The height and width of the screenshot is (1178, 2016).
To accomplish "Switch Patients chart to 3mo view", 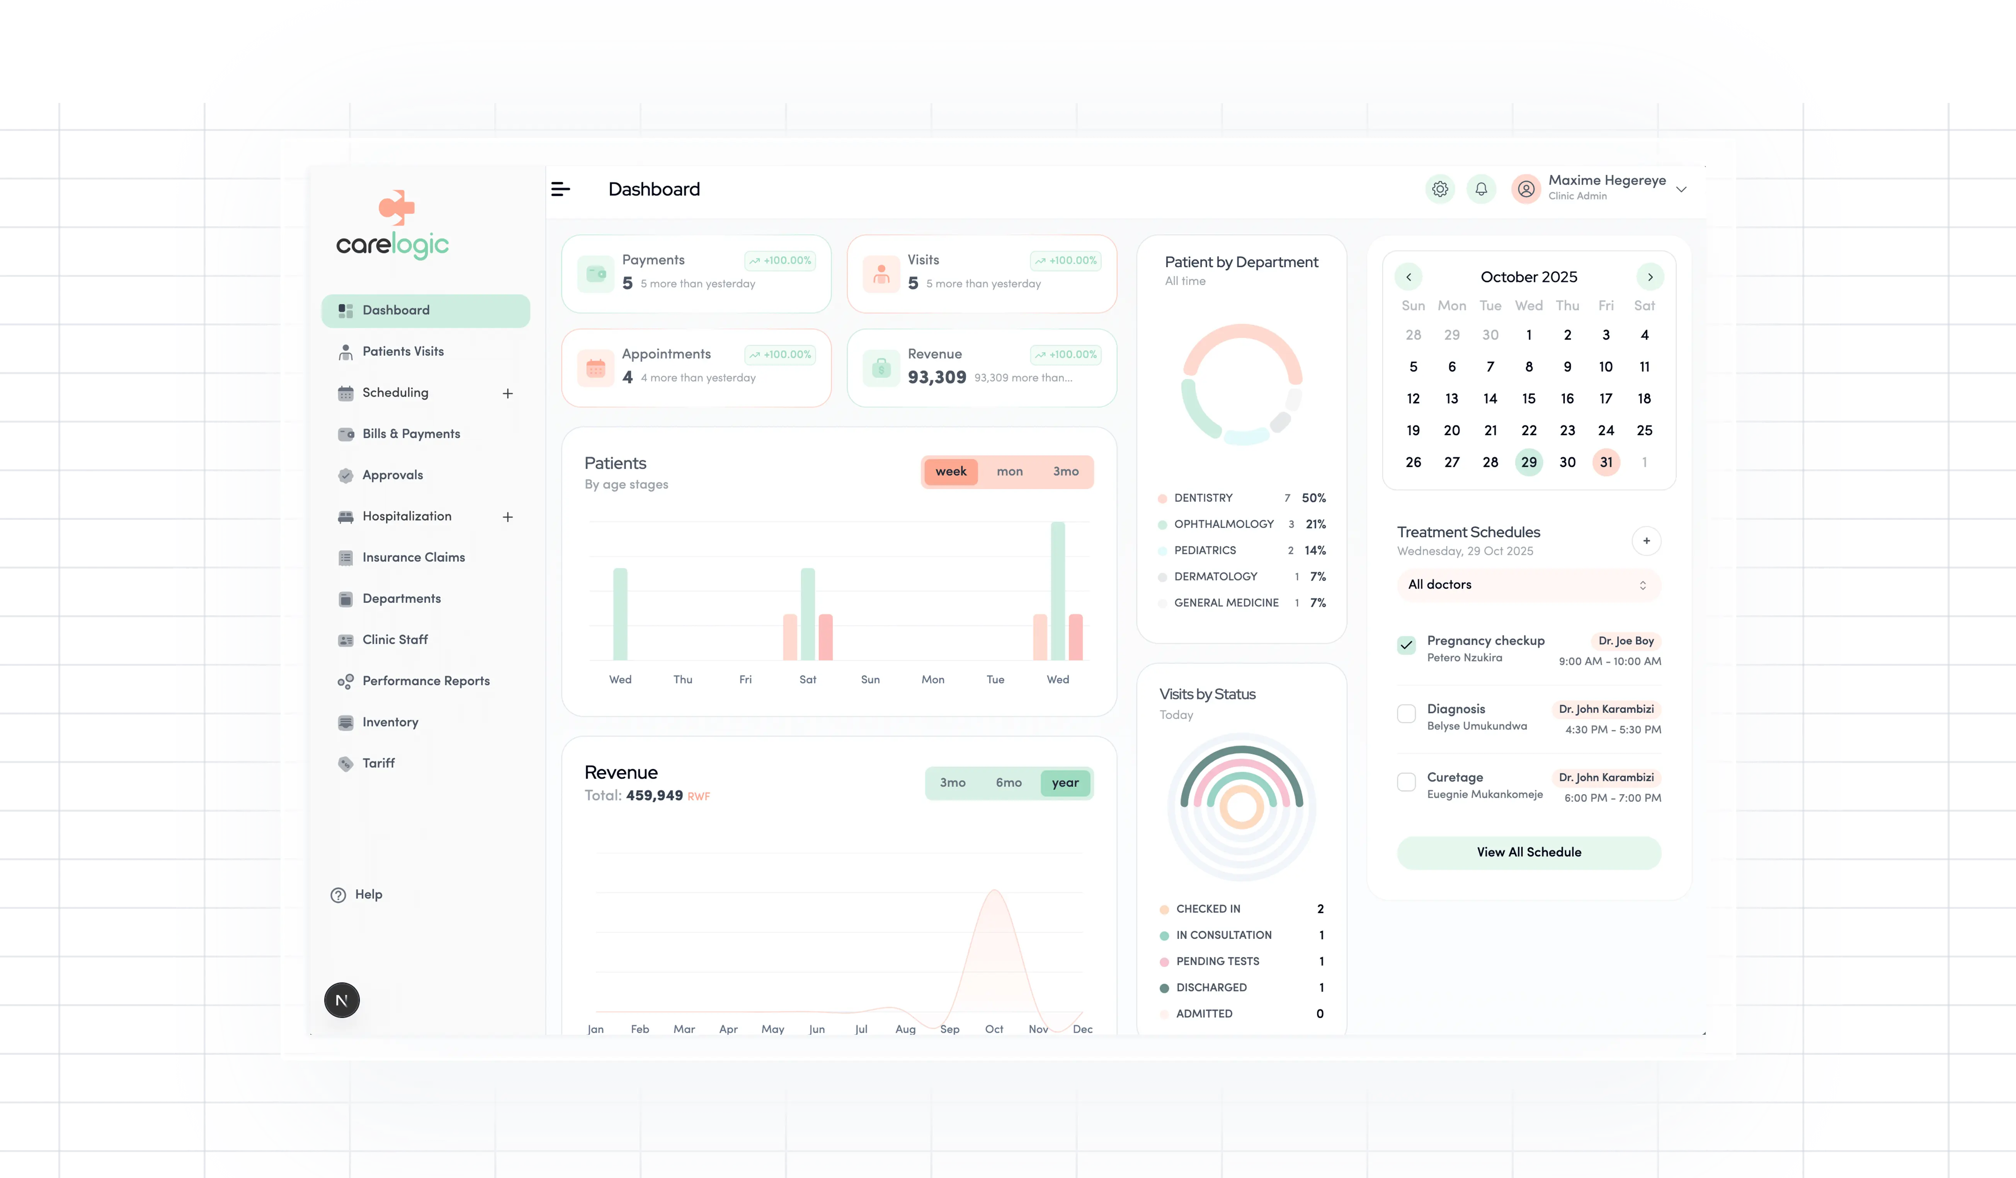I will click(x=1066, y=471).
